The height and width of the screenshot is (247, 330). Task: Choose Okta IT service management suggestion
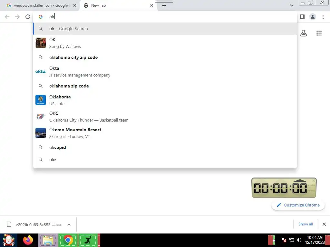coord(165,72)
